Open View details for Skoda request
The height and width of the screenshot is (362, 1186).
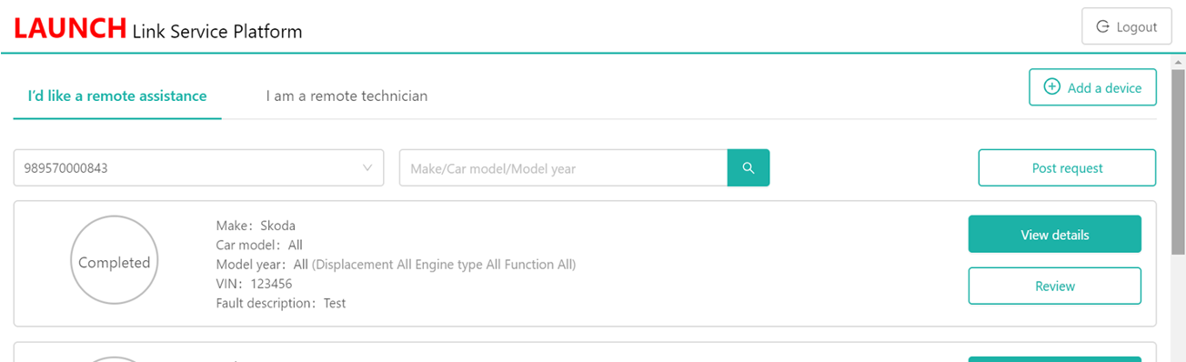pos(1054,235)
